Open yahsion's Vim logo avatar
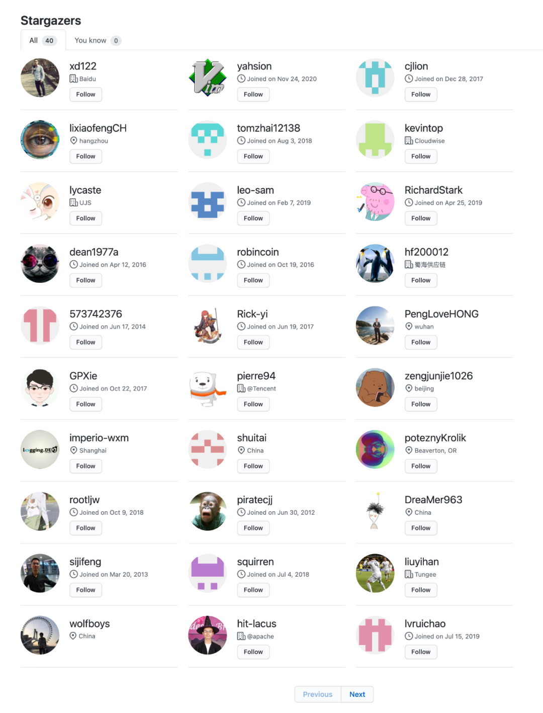Image resolution: width=543 pixels, height=713 pixels. coord(207,77)
